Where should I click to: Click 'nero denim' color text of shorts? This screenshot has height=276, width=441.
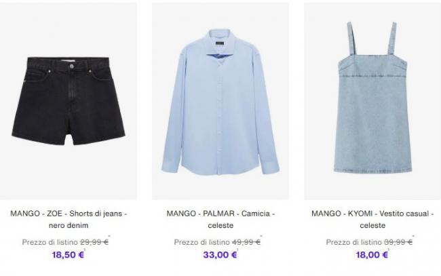click(69, 225)
